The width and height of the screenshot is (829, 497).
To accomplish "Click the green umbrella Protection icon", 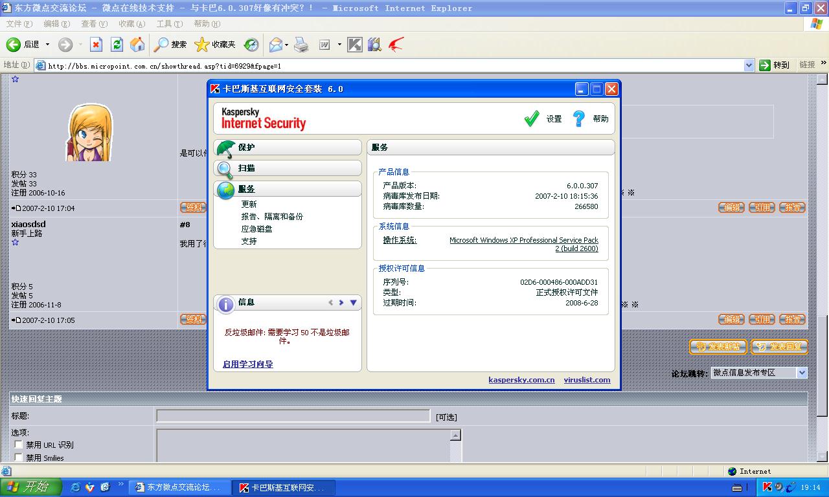I will click(x=226, y=148).
